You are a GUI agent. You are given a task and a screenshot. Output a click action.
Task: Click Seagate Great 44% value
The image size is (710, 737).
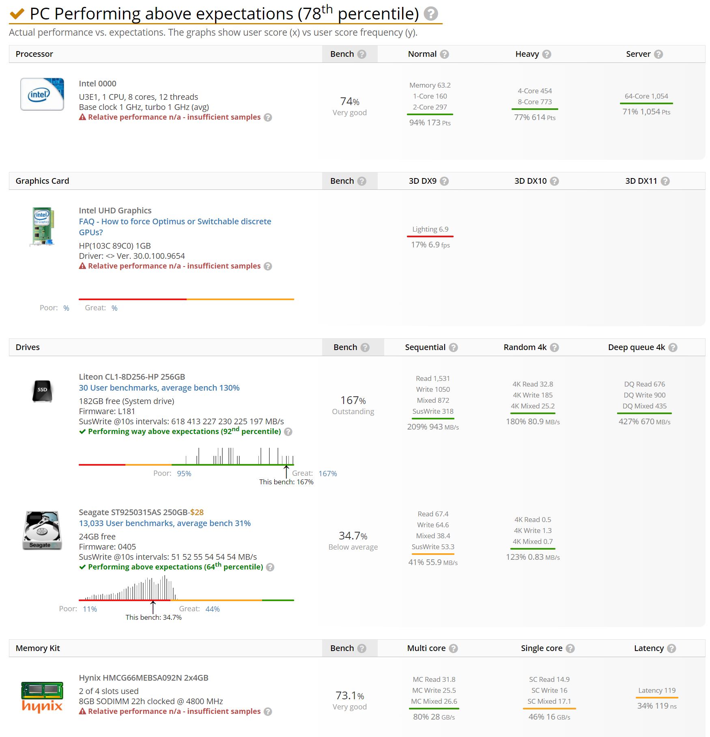point(213,609)
